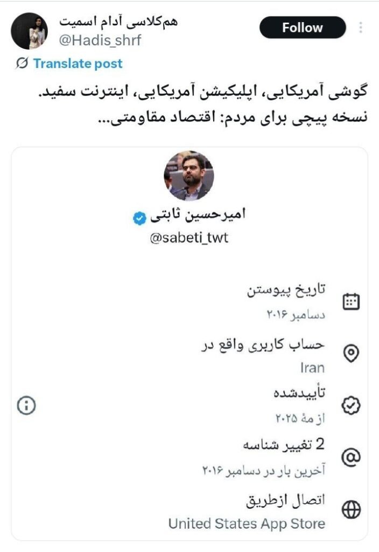
Task: Click the embedded profile's avatar photo
Action: 188,175
